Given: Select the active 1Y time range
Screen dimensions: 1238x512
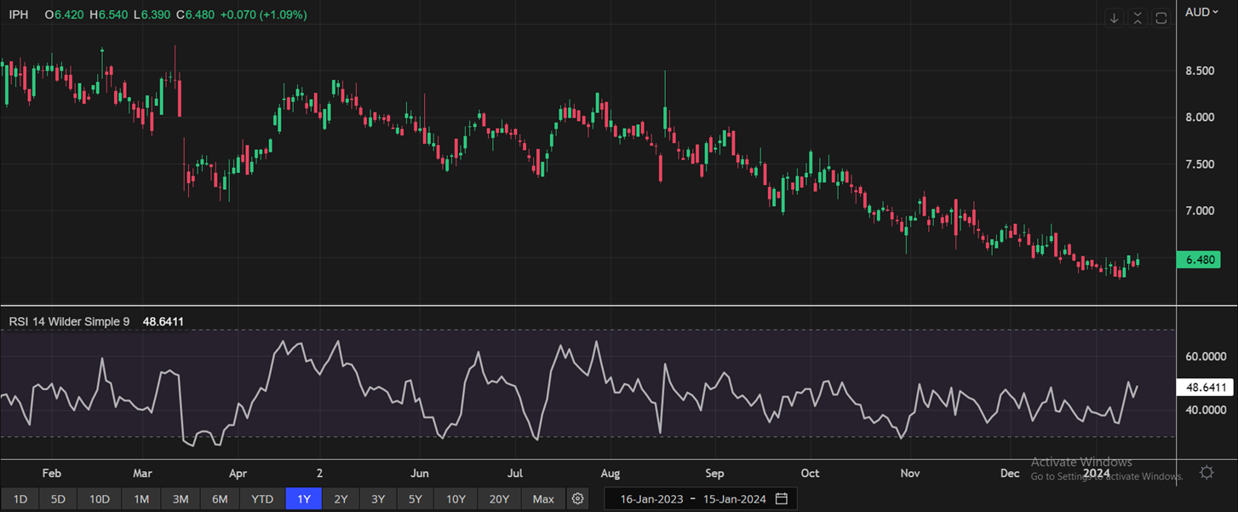Looking at the screenshot, I should 304,498.
